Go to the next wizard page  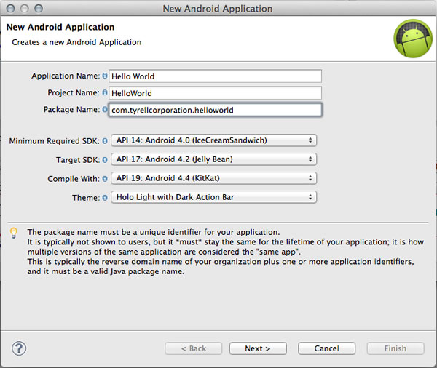258,348
